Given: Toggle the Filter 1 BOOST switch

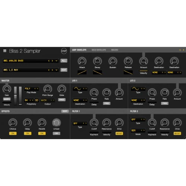Looking at the screenshot, I should pos(119,134).
